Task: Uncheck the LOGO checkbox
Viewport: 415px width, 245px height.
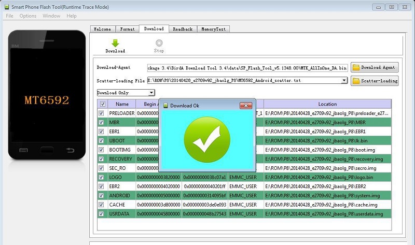Action: 101,177
